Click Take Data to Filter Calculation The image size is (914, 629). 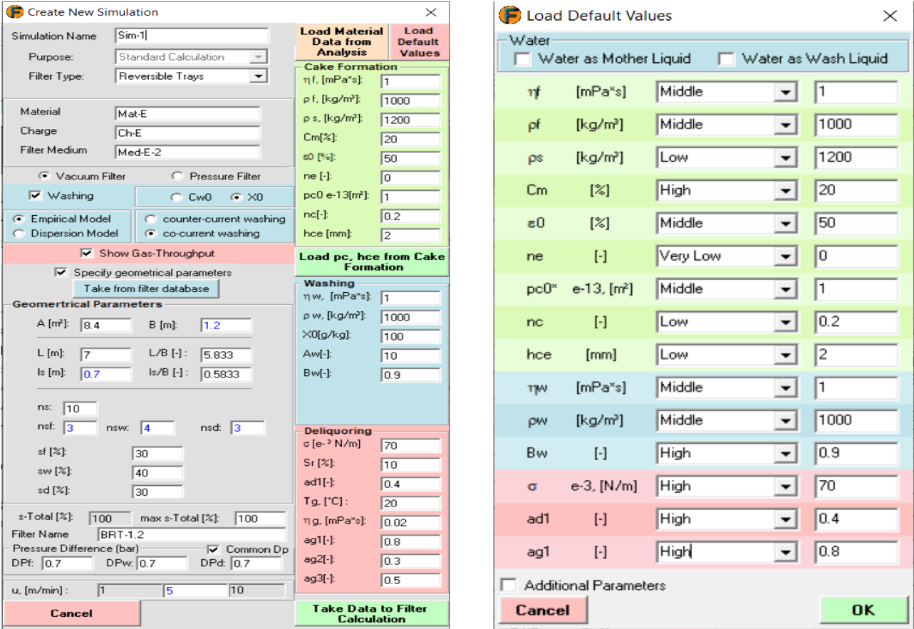tap(372, 613)
